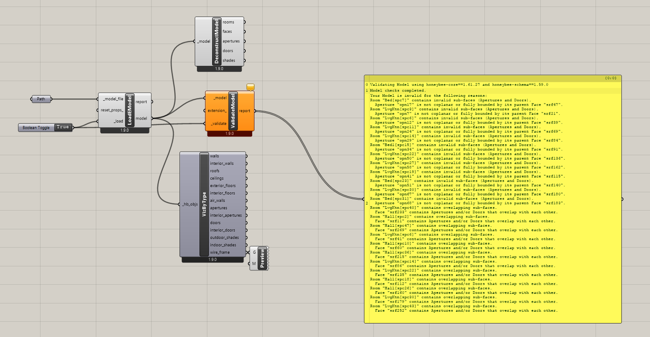Click the report output of ValidateModel
This screenshot has width=650, height=337.
[244, 111]
